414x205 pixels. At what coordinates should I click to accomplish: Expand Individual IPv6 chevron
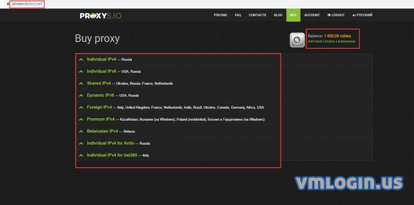[81, 71]
